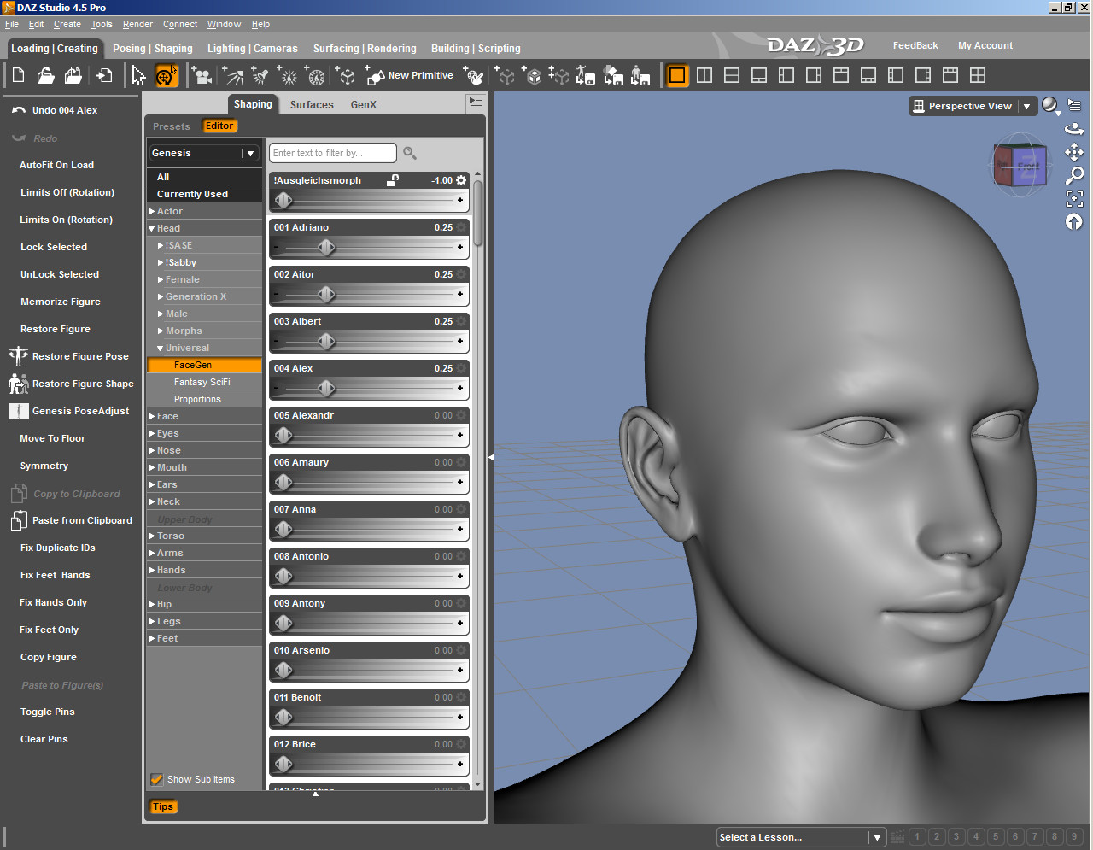This screenshot has height=850, width=1093.
Task: Switch to the Editor tab
Action: click(219, 126)
